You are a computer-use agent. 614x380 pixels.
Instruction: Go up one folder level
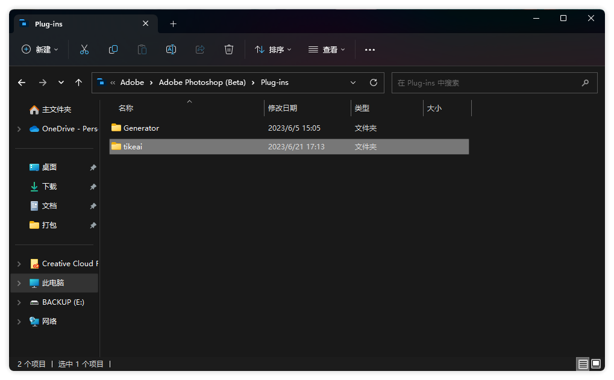coord(79,83)
